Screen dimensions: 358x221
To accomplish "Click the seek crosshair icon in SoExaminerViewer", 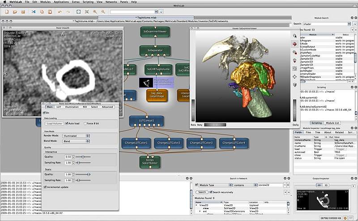I will pyautogui.click(x=295, y=76).
